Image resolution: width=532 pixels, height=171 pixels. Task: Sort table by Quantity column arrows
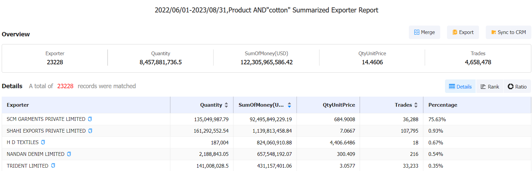point(226,105)
